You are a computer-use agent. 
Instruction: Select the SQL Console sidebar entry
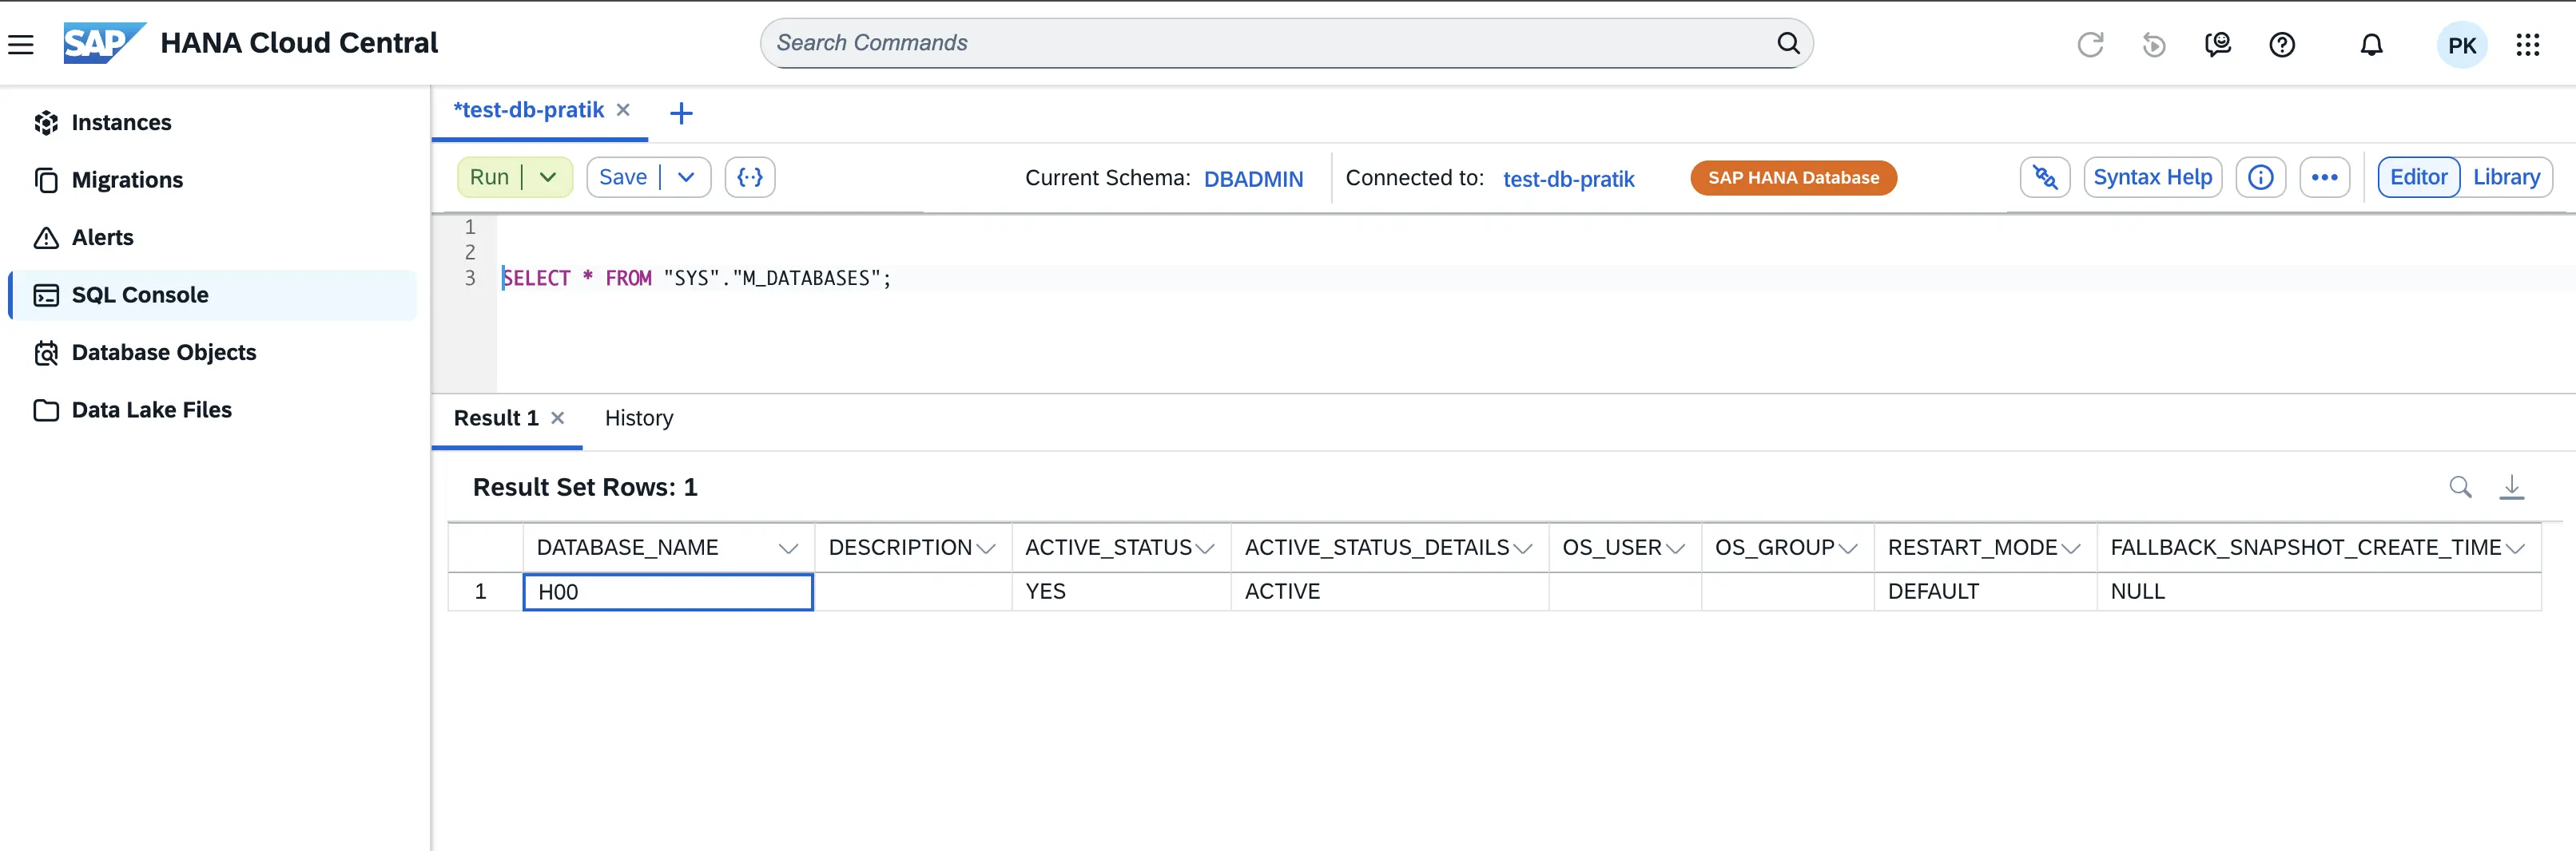140,294
